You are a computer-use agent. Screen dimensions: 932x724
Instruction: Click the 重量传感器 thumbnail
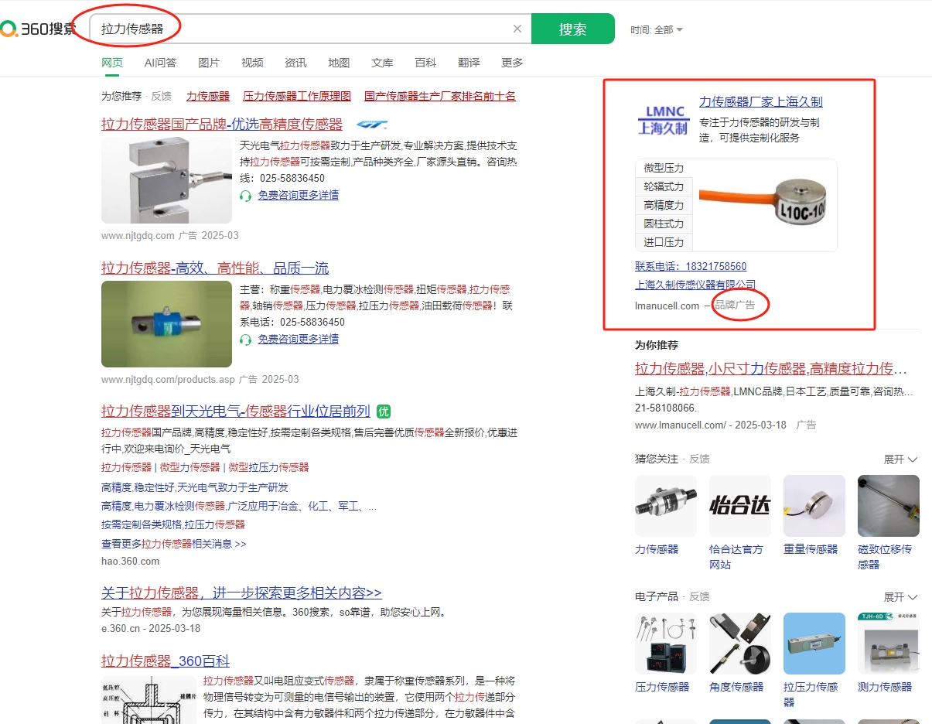pyautogui.click(x=814, y=506)
